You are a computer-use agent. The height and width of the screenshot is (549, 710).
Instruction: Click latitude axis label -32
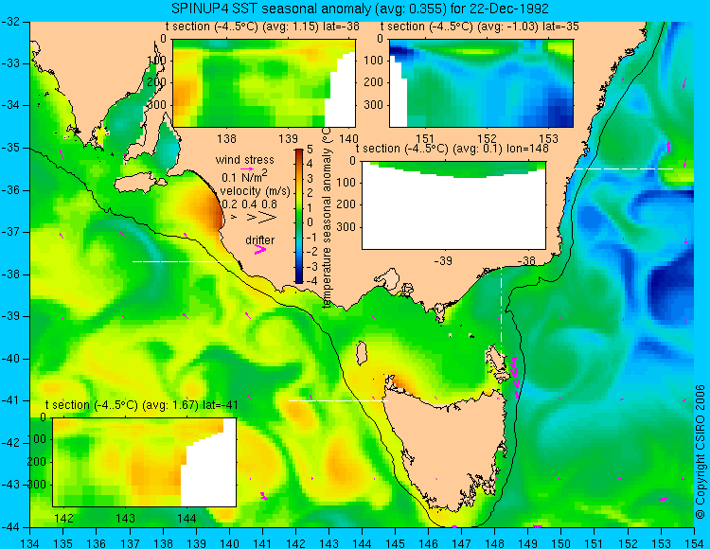(x=9, y=21)
